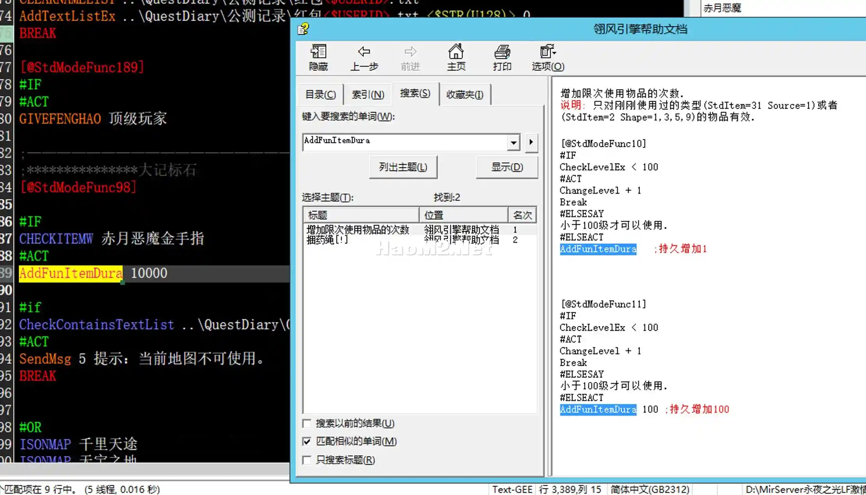
Task: Click the D:\MirServer file path in status bar
Action: [805, 489]
